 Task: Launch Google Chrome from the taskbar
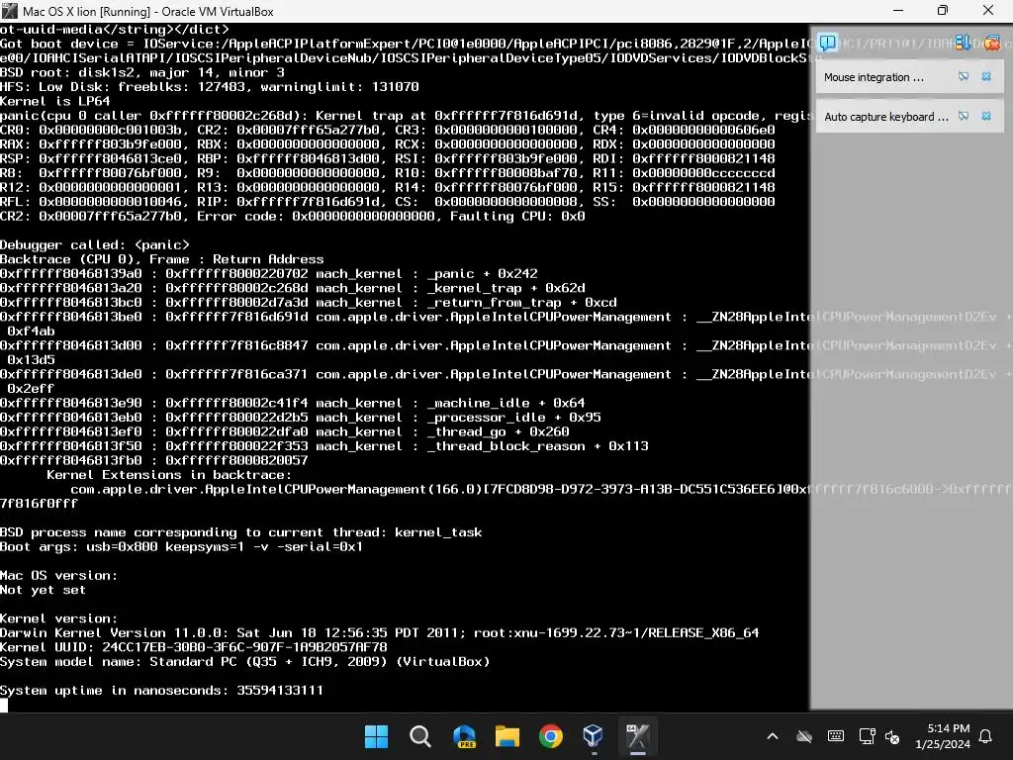click(x=550, y=736)
